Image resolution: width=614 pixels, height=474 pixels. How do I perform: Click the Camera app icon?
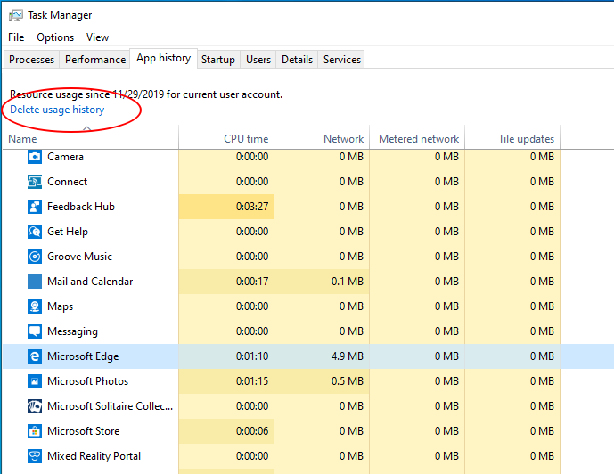pos(35,157)
